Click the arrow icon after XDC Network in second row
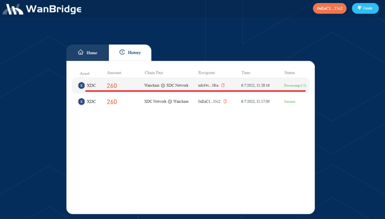This screenshot has width=385, height=219. click(x=170, y=102)
